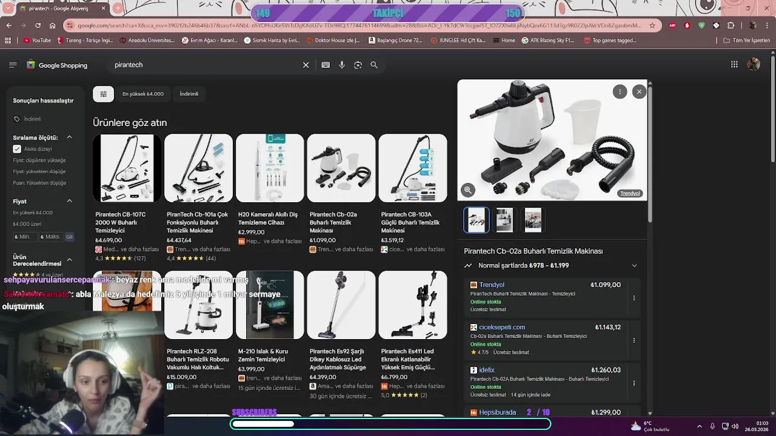Open the Tureng bookmark
Image resolution: width=776 pixels, height=436 pixels.
85,41
